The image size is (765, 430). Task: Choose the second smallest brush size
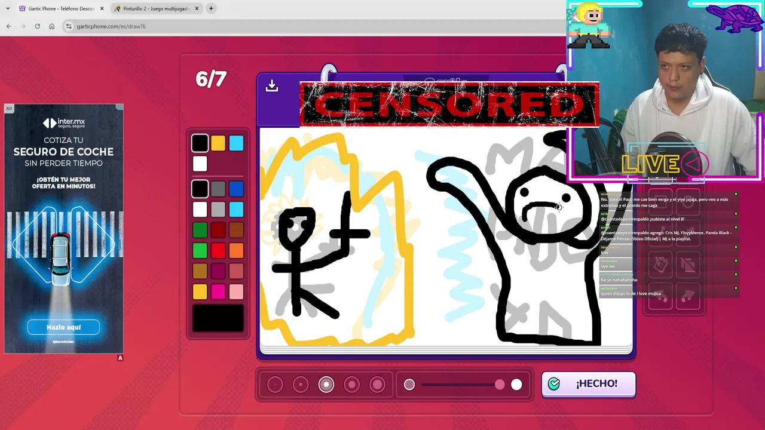coord(301,384)
